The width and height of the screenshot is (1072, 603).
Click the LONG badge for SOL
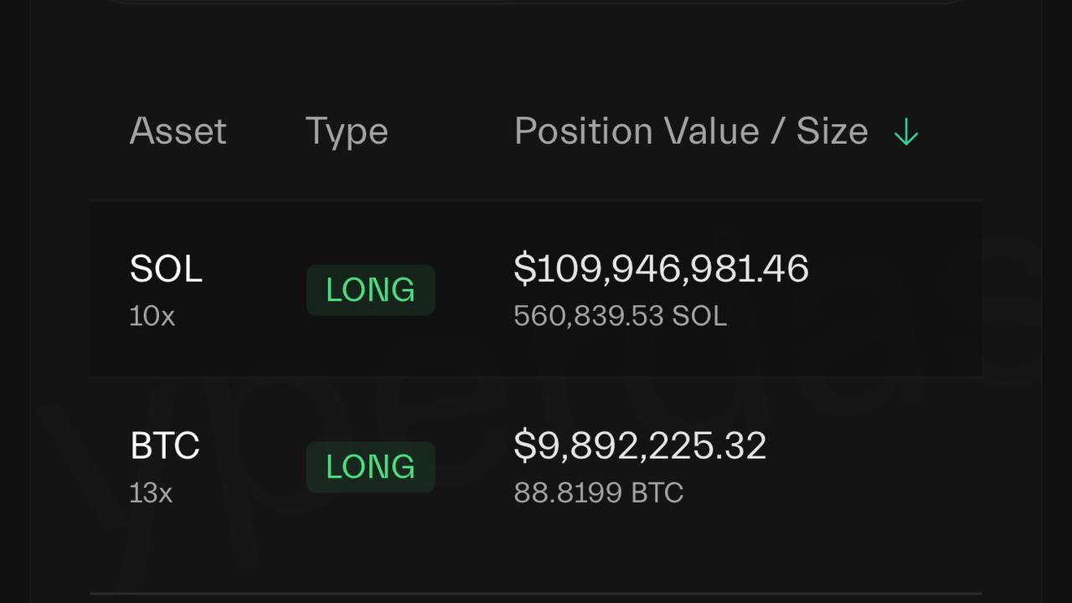pyautogui.click(x=370, y=290)
